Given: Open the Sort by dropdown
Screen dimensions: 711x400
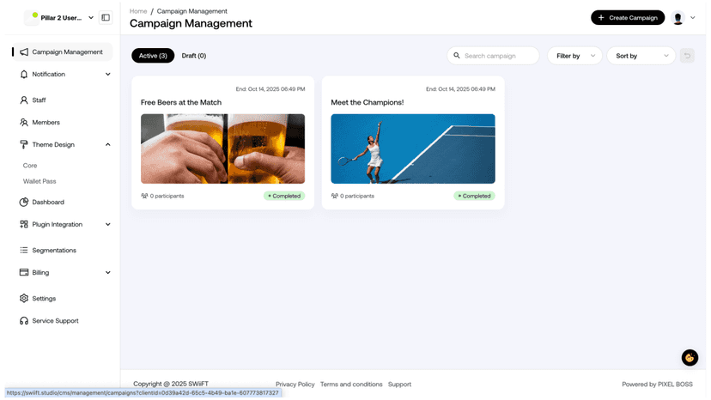Looking at the screenshot, I should [x=641, y=56].
